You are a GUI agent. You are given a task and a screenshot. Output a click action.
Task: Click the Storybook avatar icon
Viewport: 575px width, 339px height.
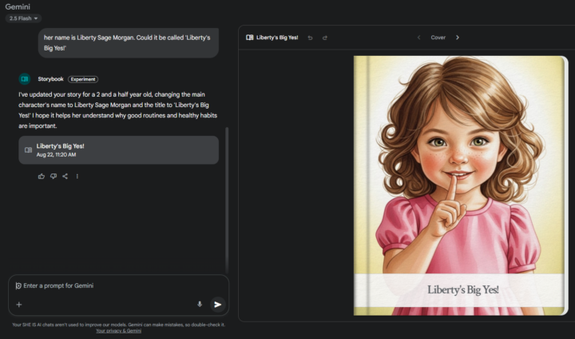[x=25, y=79]
